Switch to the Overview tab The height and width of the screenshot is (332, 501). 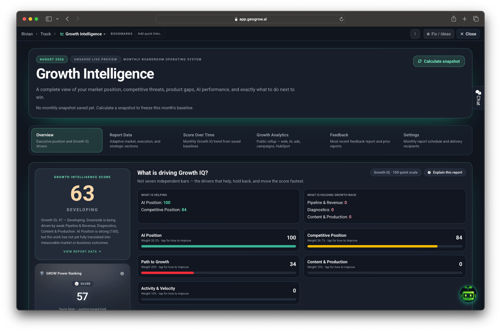coord(67,140)
